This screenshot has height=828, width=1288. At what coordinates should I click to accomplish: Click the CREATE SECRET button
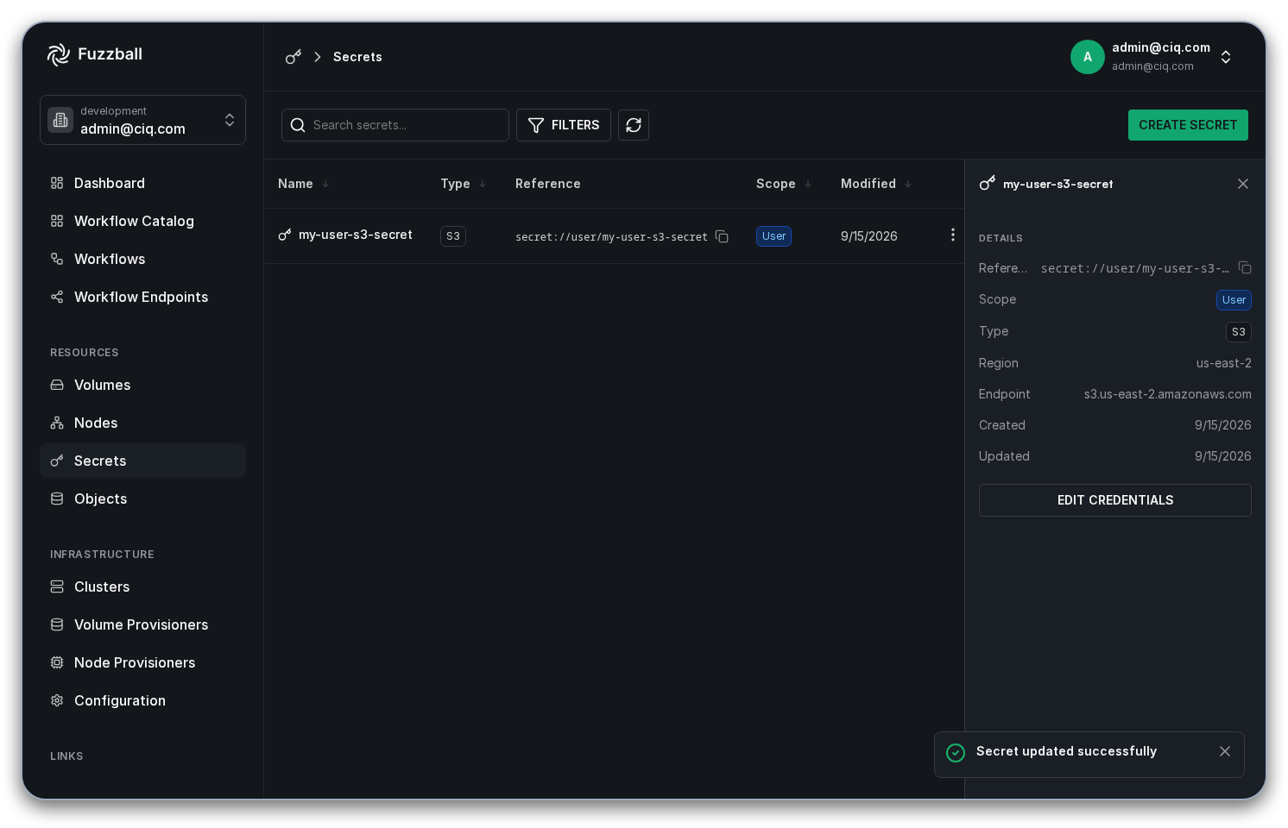tap(1188, 125)
